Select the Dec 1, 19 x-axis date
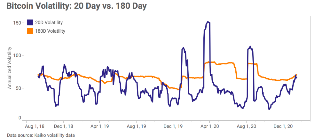This screenshot has width=315, height=139. click(173, 126)
